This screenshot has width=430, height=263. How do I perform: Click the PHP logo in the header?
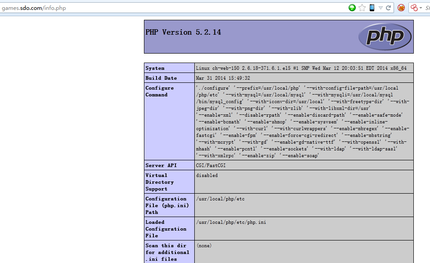(x=385, y=36)
